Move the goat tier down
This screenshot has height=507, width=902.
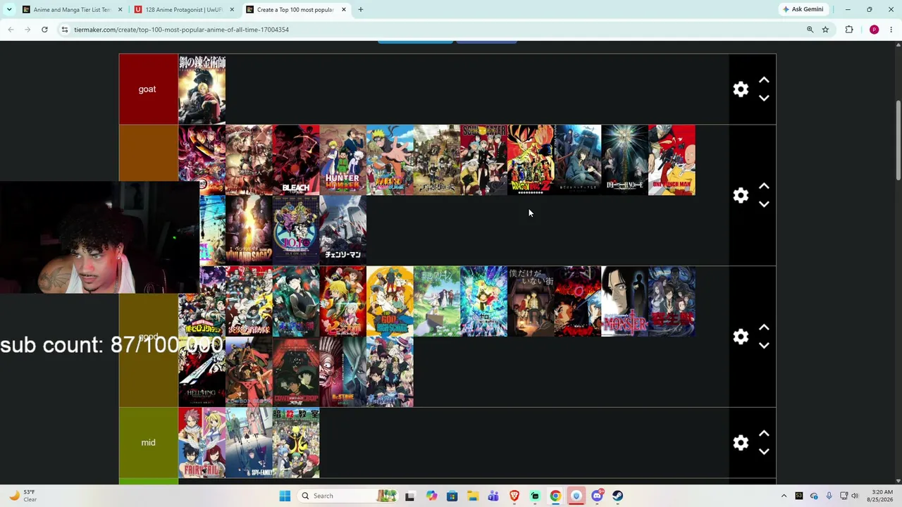[x=764, y=99]
